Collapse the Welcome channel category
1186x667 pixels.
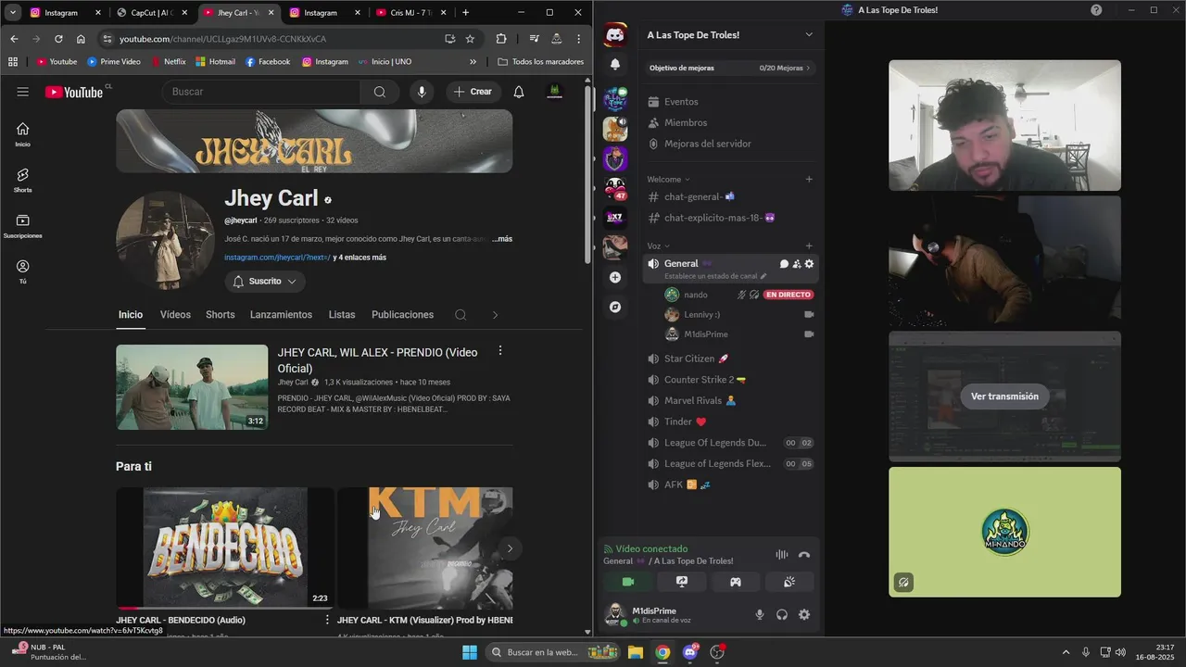pyautogui.click(x=667, y=179)
